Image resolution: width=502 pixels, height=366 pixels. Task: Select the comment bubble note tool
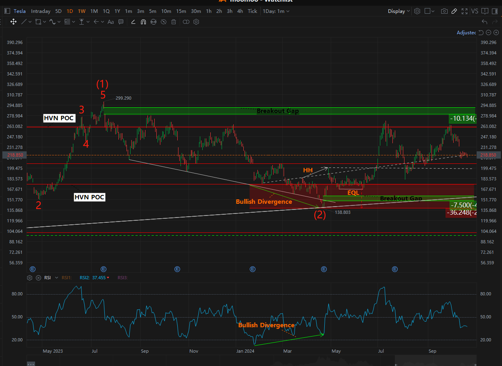point(121,22)
